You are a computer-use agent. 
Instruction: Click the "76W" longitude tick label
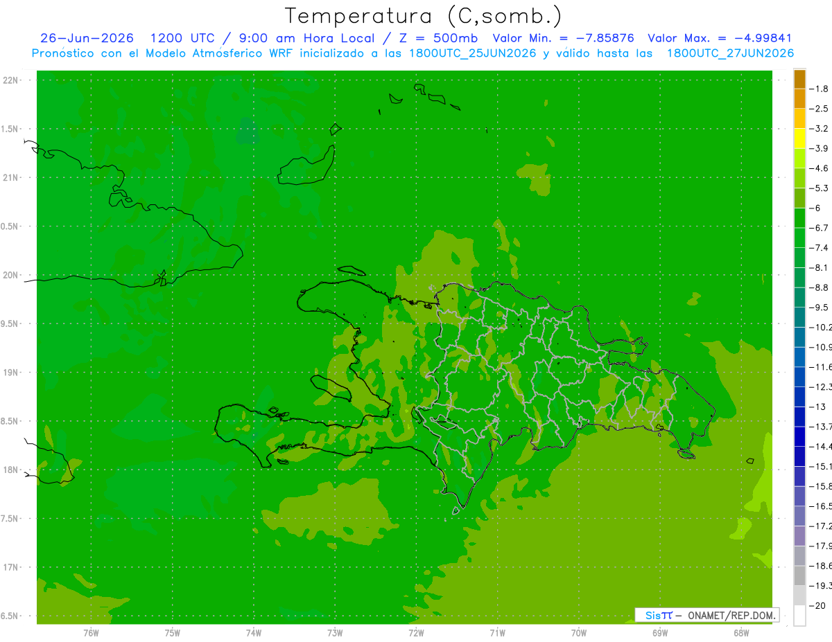[x=91, y=633]
